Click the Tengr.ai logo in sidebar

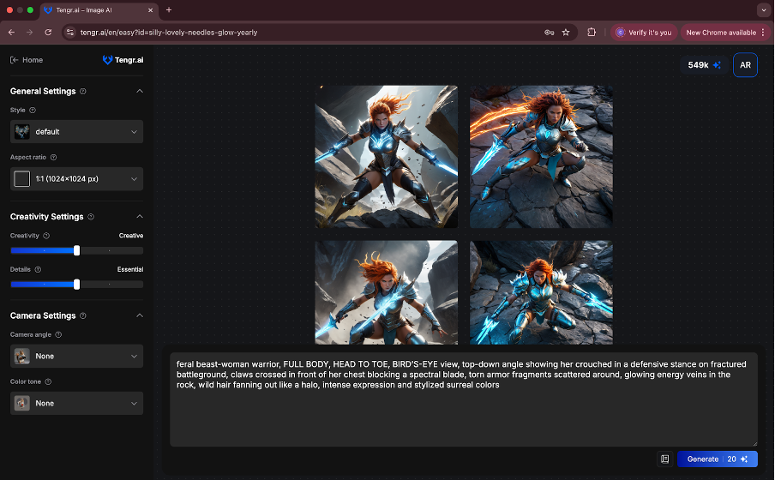123,60
